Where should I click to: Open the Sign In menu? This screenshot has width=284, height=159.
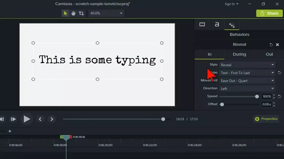pyautogui.click(x=231, y=4)
